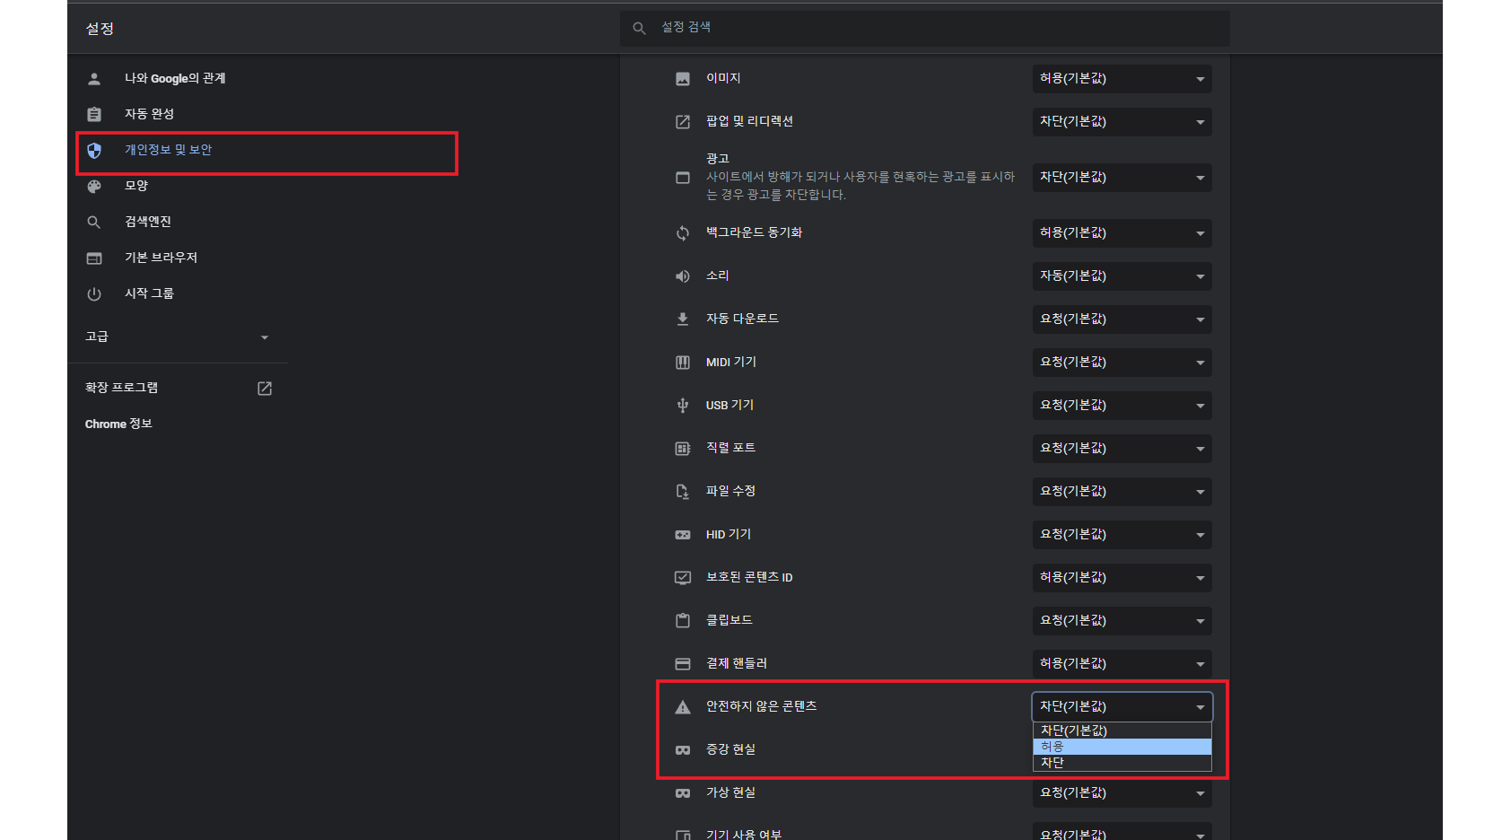This screenshot has width=1511, height=840.
Task: Select 허용 in the open list
Action: pos(1122,747)
